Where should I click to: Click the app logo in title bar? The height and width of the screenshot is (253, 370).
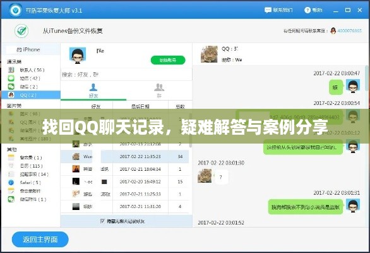(16, 10)
